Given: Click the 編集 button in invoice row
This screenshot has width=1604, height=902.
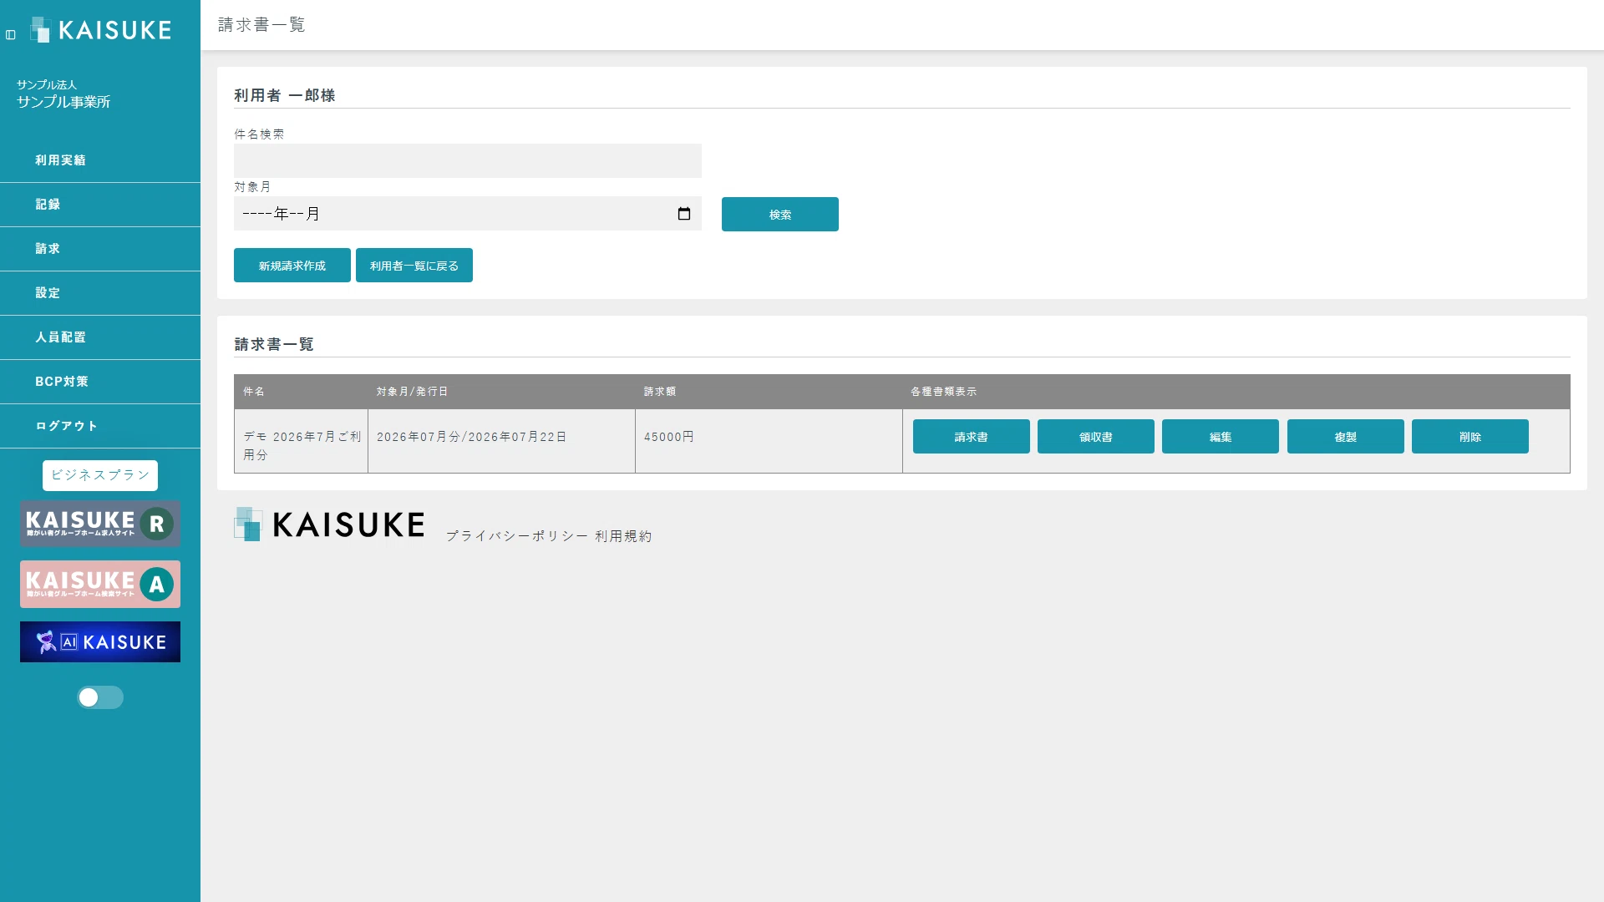Looking at the screenshot, I should tap(1221, 437).
